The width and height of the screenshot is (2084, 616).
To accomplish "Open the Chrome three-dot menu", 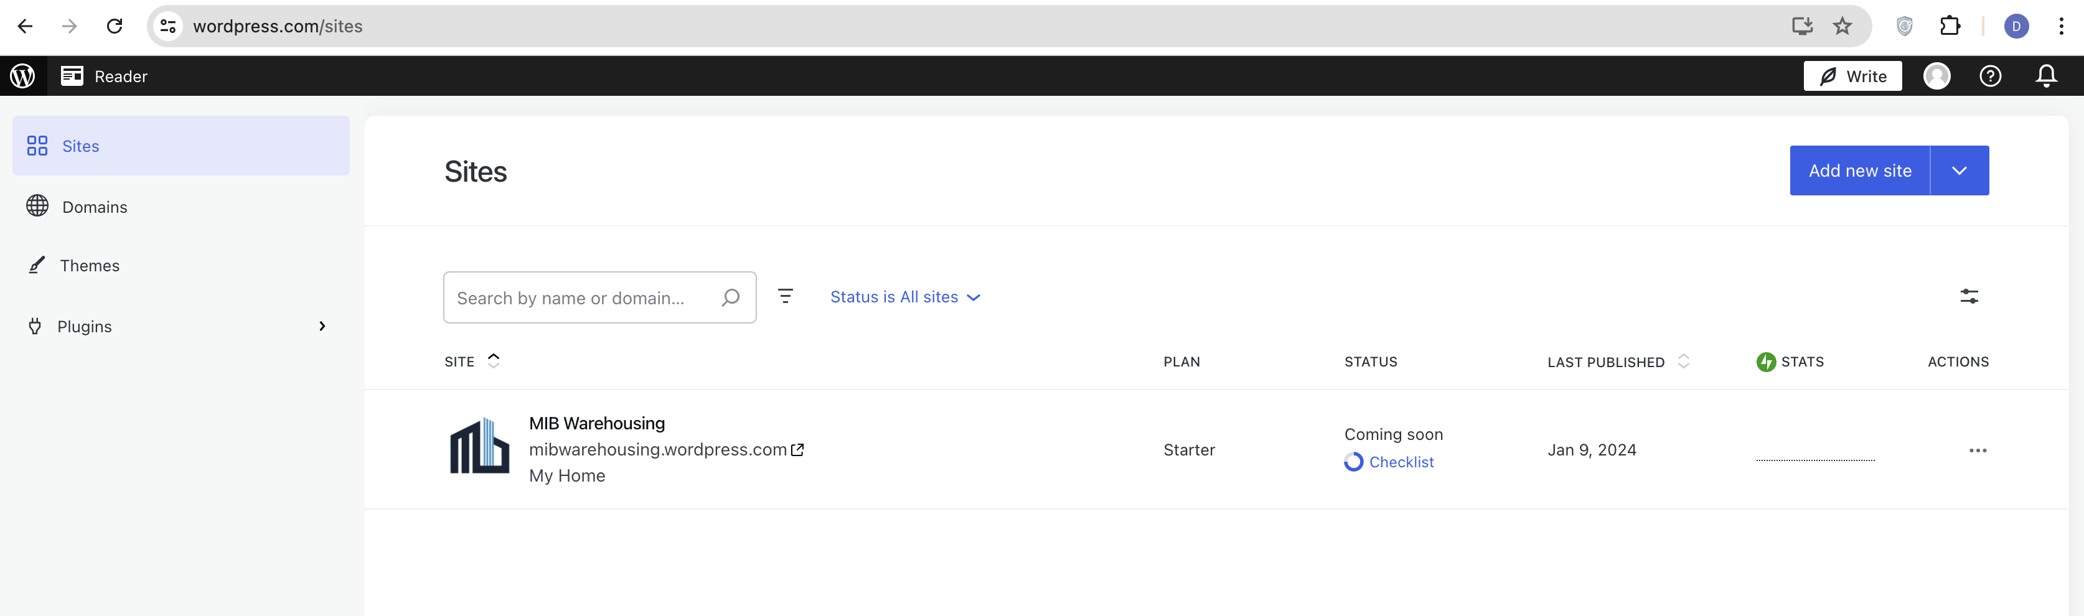I will click(2060, 27).
